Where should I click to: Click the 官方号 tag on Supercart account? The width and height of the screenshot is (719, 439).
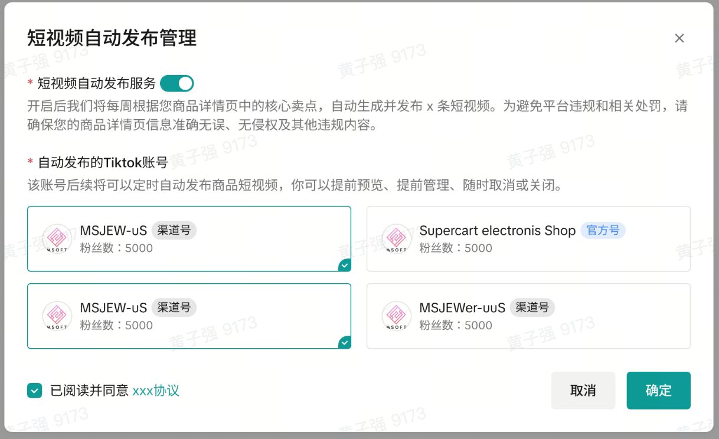point(603,230)
